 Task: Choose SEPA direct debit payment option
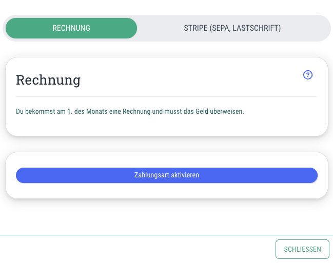pos(232,28)
